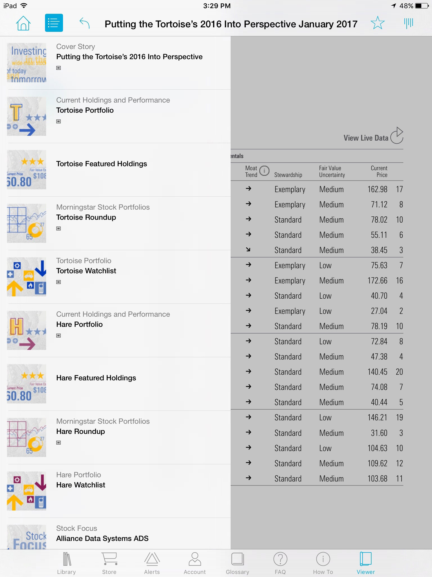432x577 pixels.
Task: Tap the small page icon under Tortoise Portfolio
Action: 58,121
